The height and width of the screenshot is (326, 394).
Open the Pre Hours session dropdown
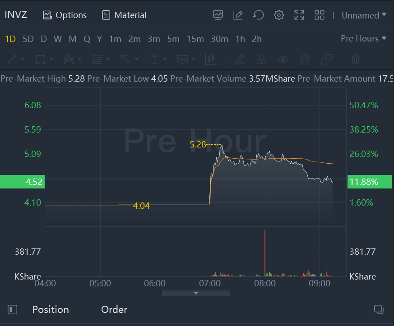(x=363, y=38)
